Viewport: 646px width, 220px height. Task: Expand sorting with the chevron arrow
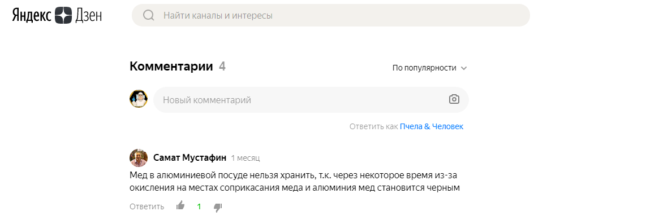point(464,68)
